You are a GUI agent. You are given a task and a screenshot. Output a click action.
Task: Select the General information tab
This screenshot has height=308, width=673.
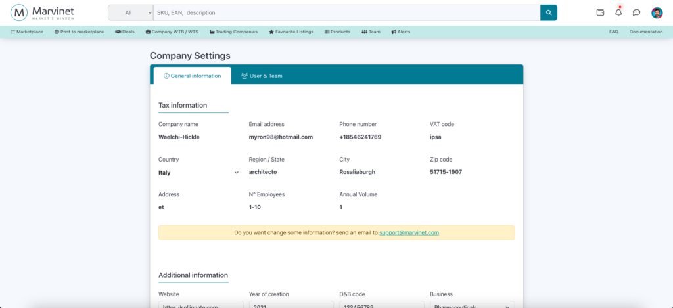192,76
